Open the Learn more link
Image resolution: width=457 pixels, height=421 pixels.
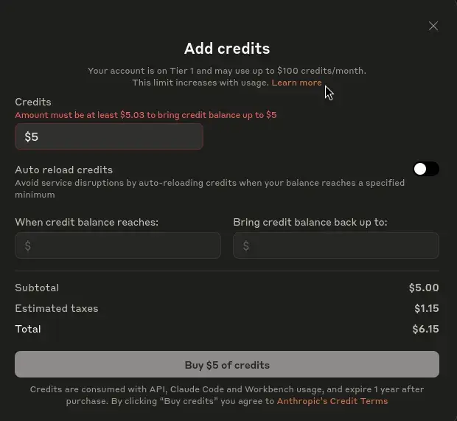click(296, 83)
